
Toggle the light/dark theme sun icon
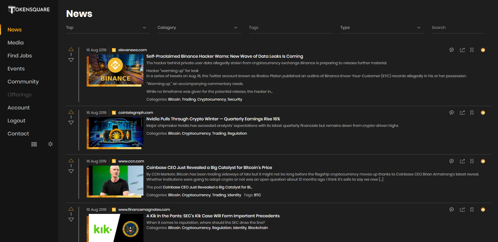pos(51,144)
